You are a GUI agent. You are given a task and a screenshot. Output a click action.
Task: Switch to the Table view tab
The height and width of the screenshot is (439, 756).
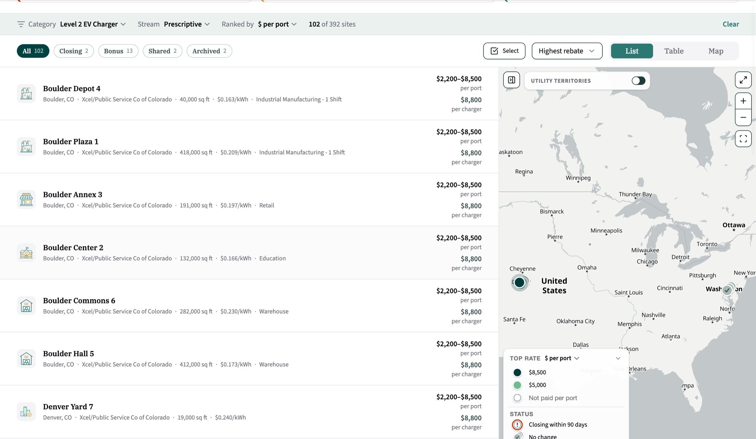coord(674,51)
